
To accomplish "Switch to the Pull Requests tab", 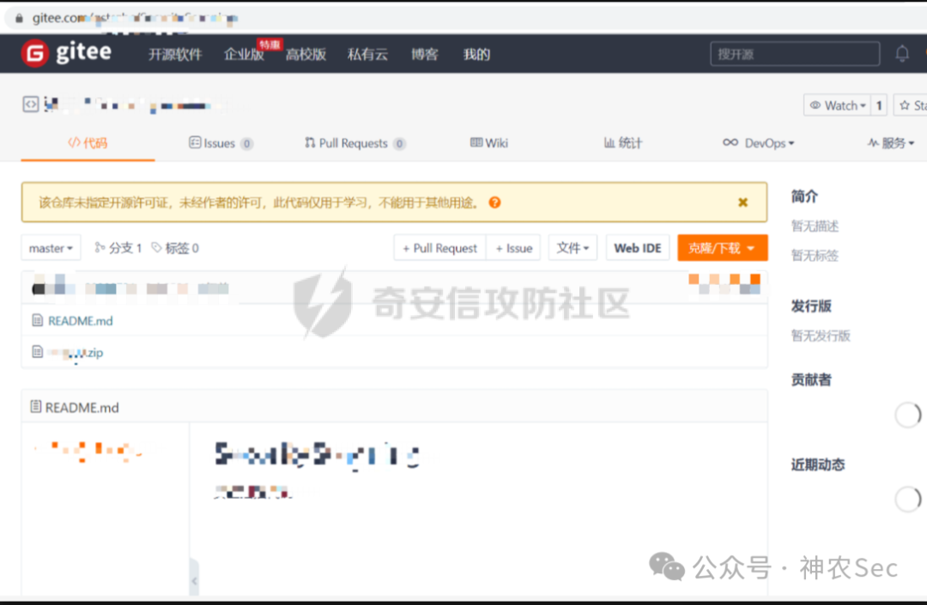I will coord(354,143).
